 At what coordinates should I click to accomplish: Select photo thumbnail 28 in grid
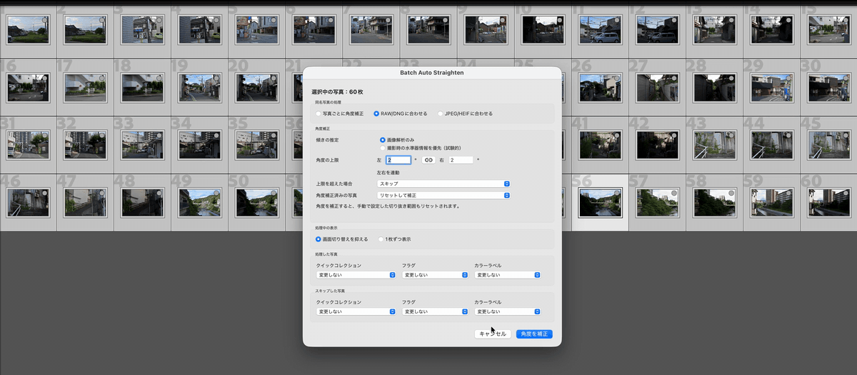(713, 87)
